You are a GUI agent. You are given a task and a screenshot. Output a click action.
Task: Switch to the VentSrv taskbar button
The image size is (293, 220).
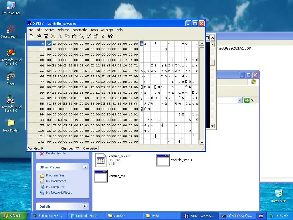[x=124, y=216]
